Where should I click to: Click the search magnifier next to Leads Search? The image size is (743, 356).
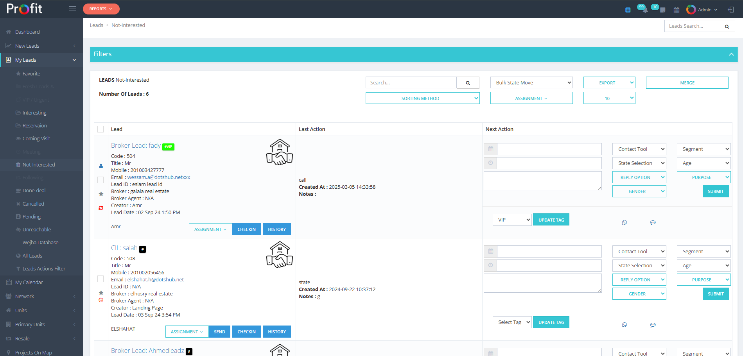(727, 27)
